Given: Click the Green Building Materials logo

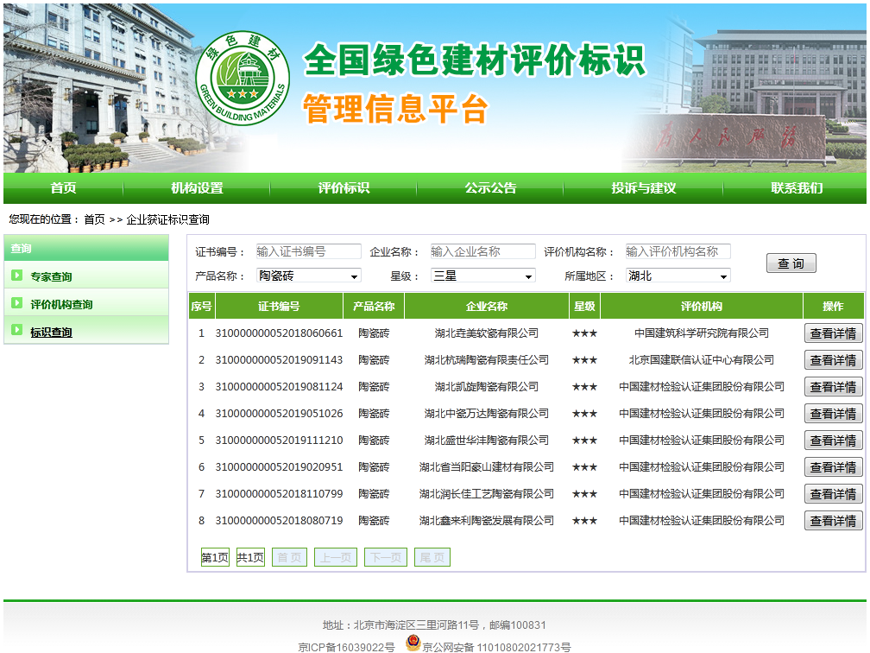Looking at the screenshot, I should [243, 76].
